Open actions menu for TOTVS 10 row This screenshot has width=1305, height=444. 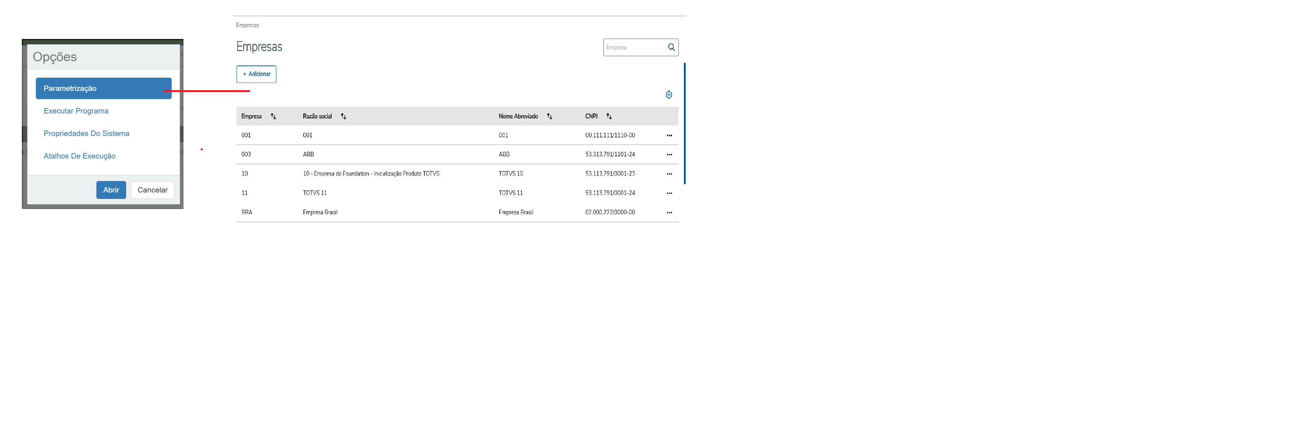click(x=669, y=174)
